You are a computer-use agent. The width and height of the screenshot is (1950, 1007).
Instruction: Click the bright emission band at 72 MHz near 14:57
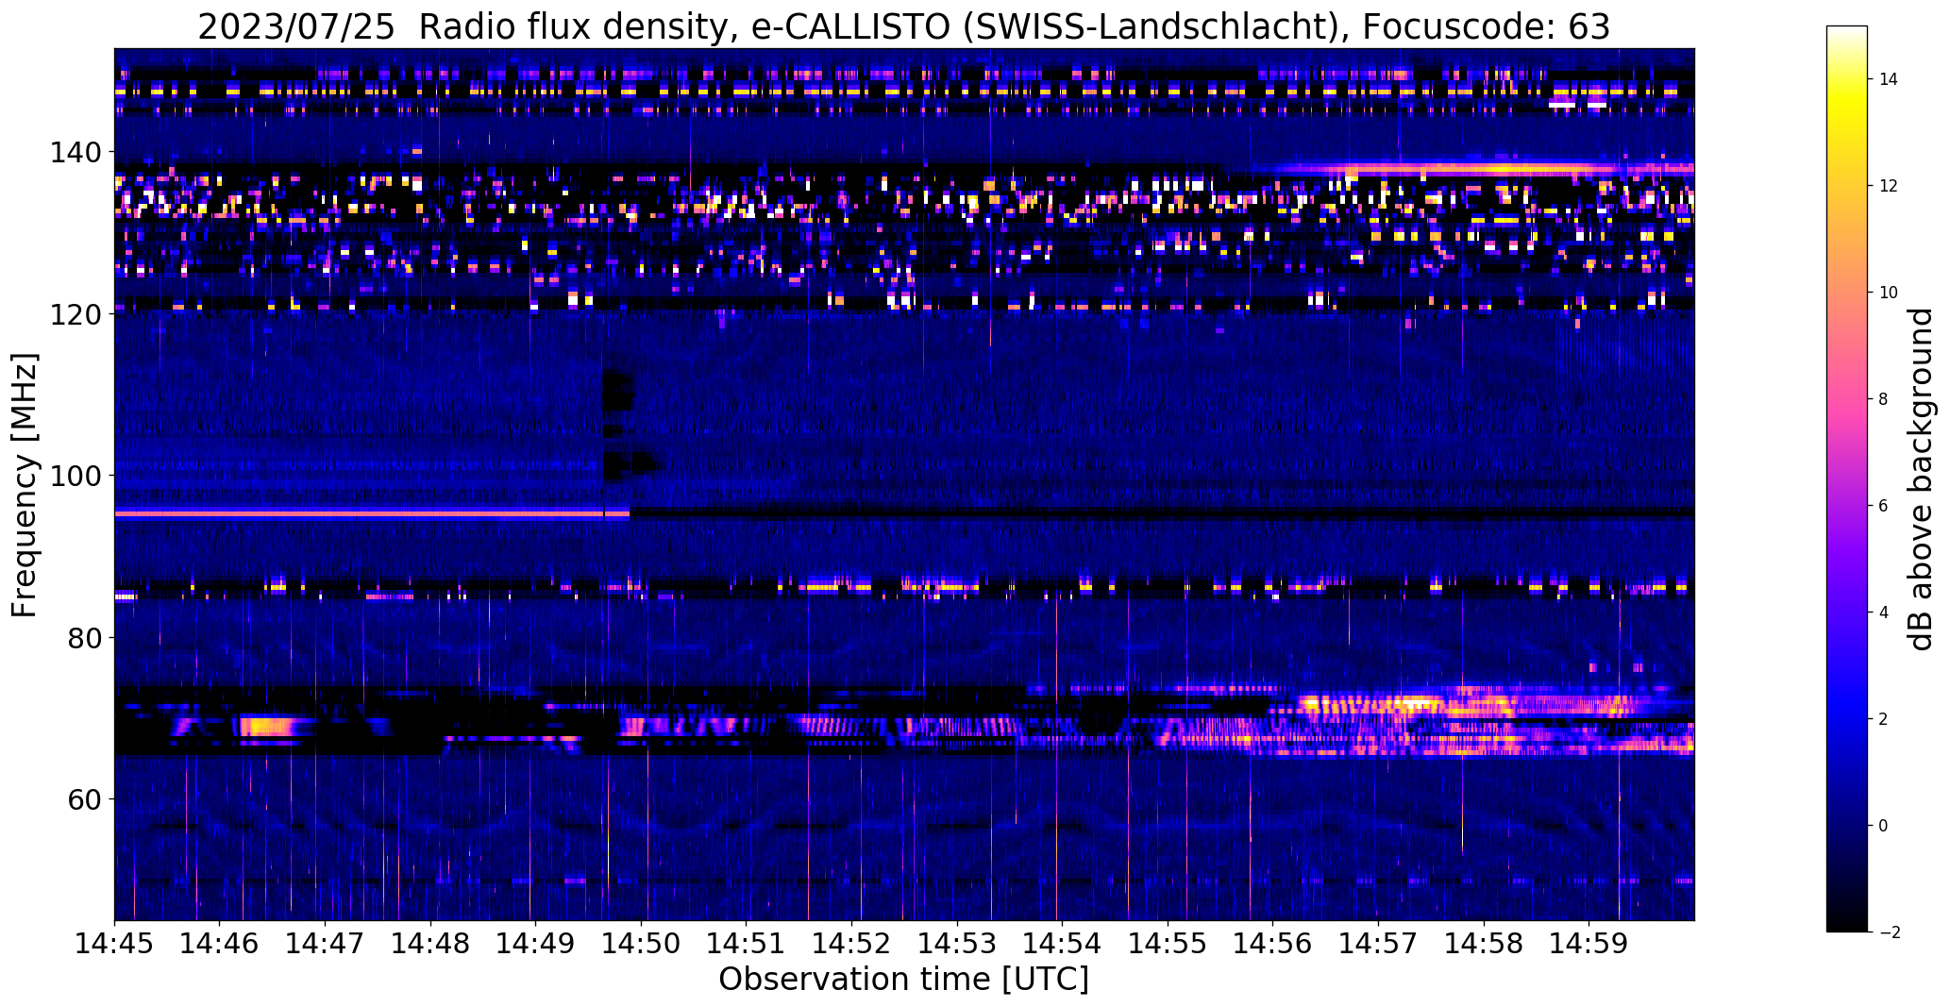click(x=1373, y=704)
